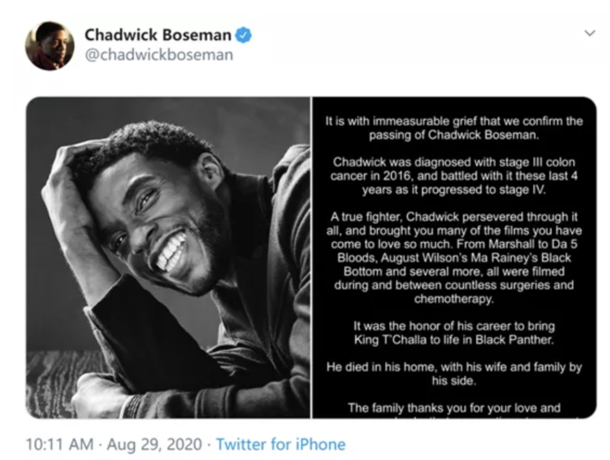This screenshot has height=460, width=610.
Task: Click "The family thanks you" line
Action: pyautogui.click(x=454, y=407)
